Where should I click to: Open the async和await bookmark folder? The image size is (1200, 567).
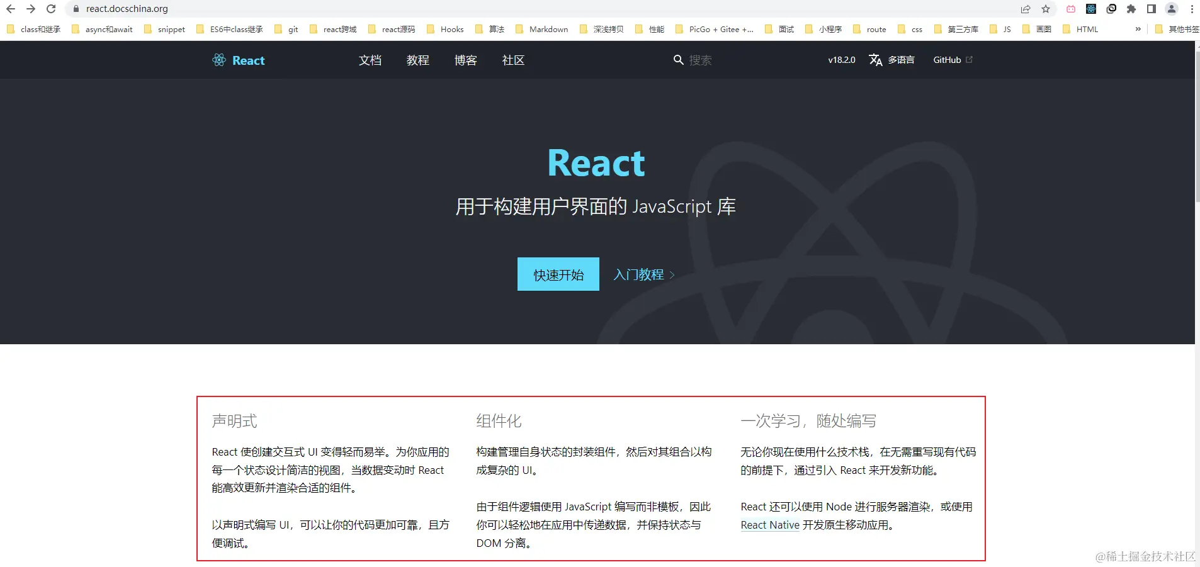pyautogui.click(x=103, y=29)
